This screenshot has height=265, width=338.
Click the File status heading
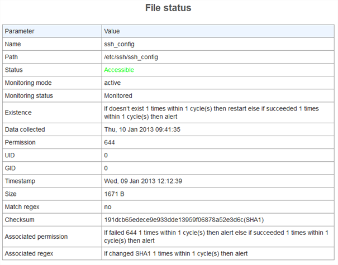pos(169,8)
